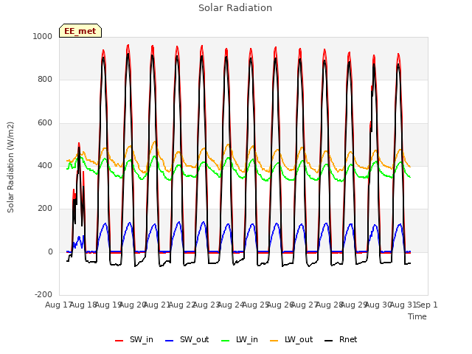Toggle SW_out series in legend

pyautogui.click(x=187, y=339)
